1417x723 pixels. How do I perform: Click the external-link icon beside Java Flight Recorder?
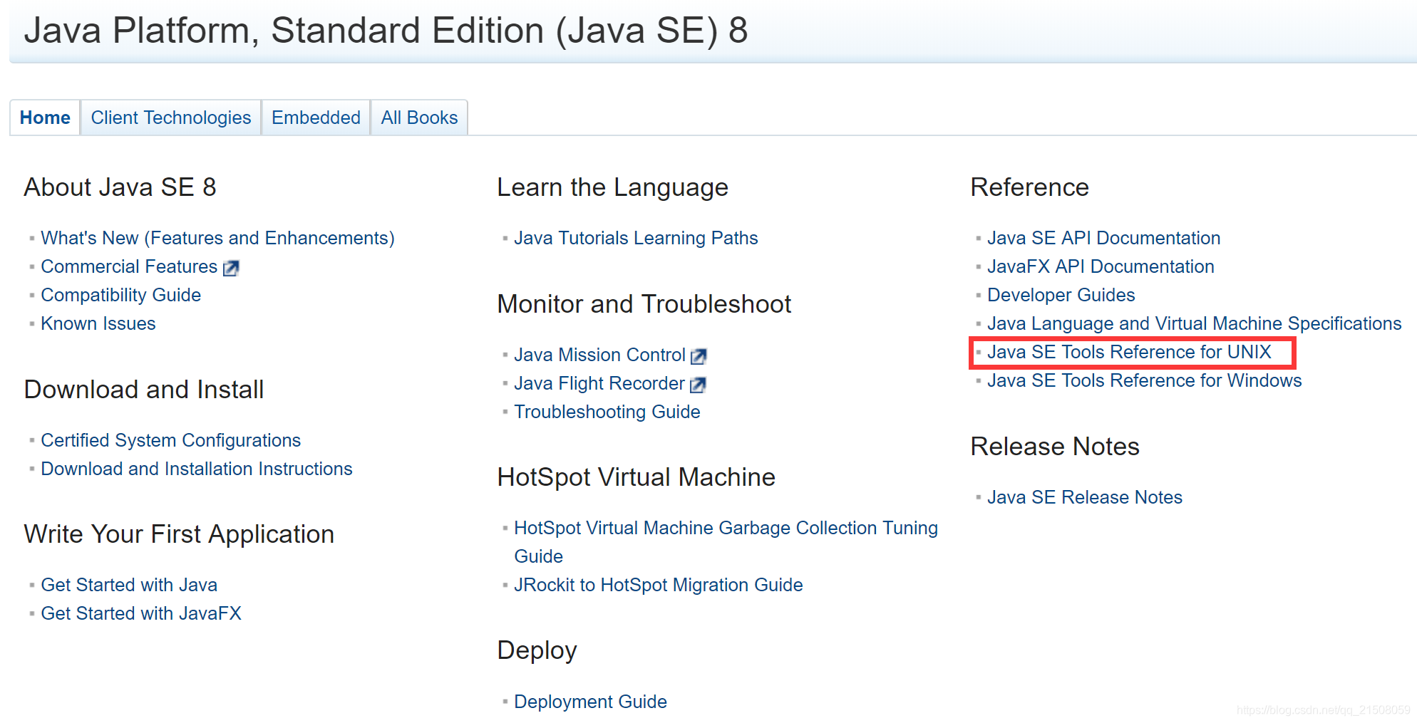(698, 385)
